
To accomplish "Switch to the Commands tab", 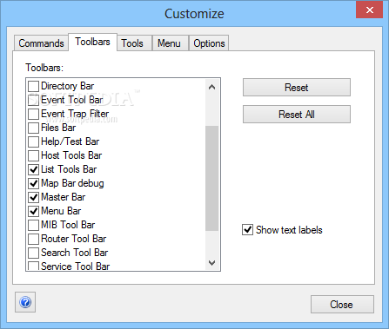I will 41,43.
